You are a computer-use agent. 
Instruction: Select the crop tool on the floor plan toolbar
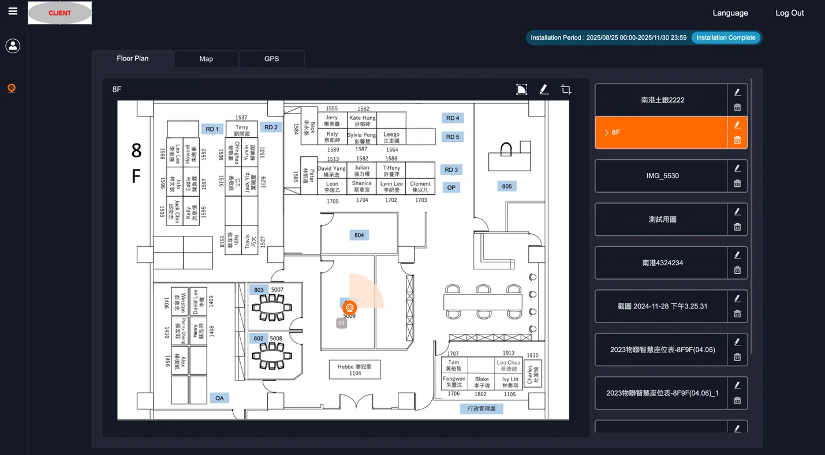pyautogui.click(x=565, y=89)
